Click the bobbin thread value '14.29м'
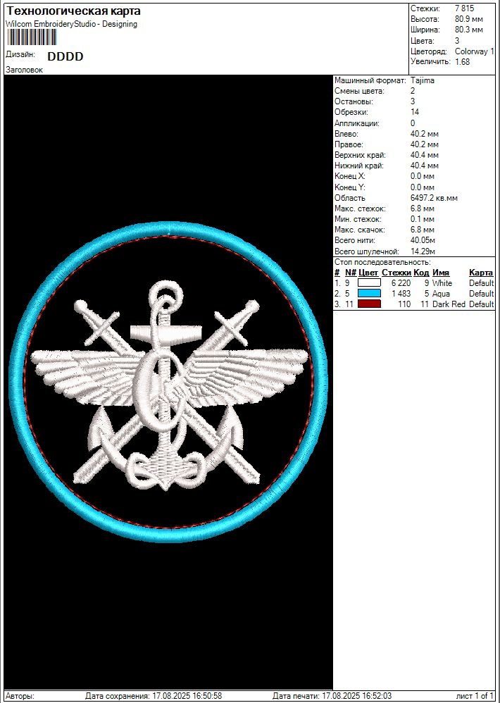Screen dimensions: 500x703 click(423, 251)
